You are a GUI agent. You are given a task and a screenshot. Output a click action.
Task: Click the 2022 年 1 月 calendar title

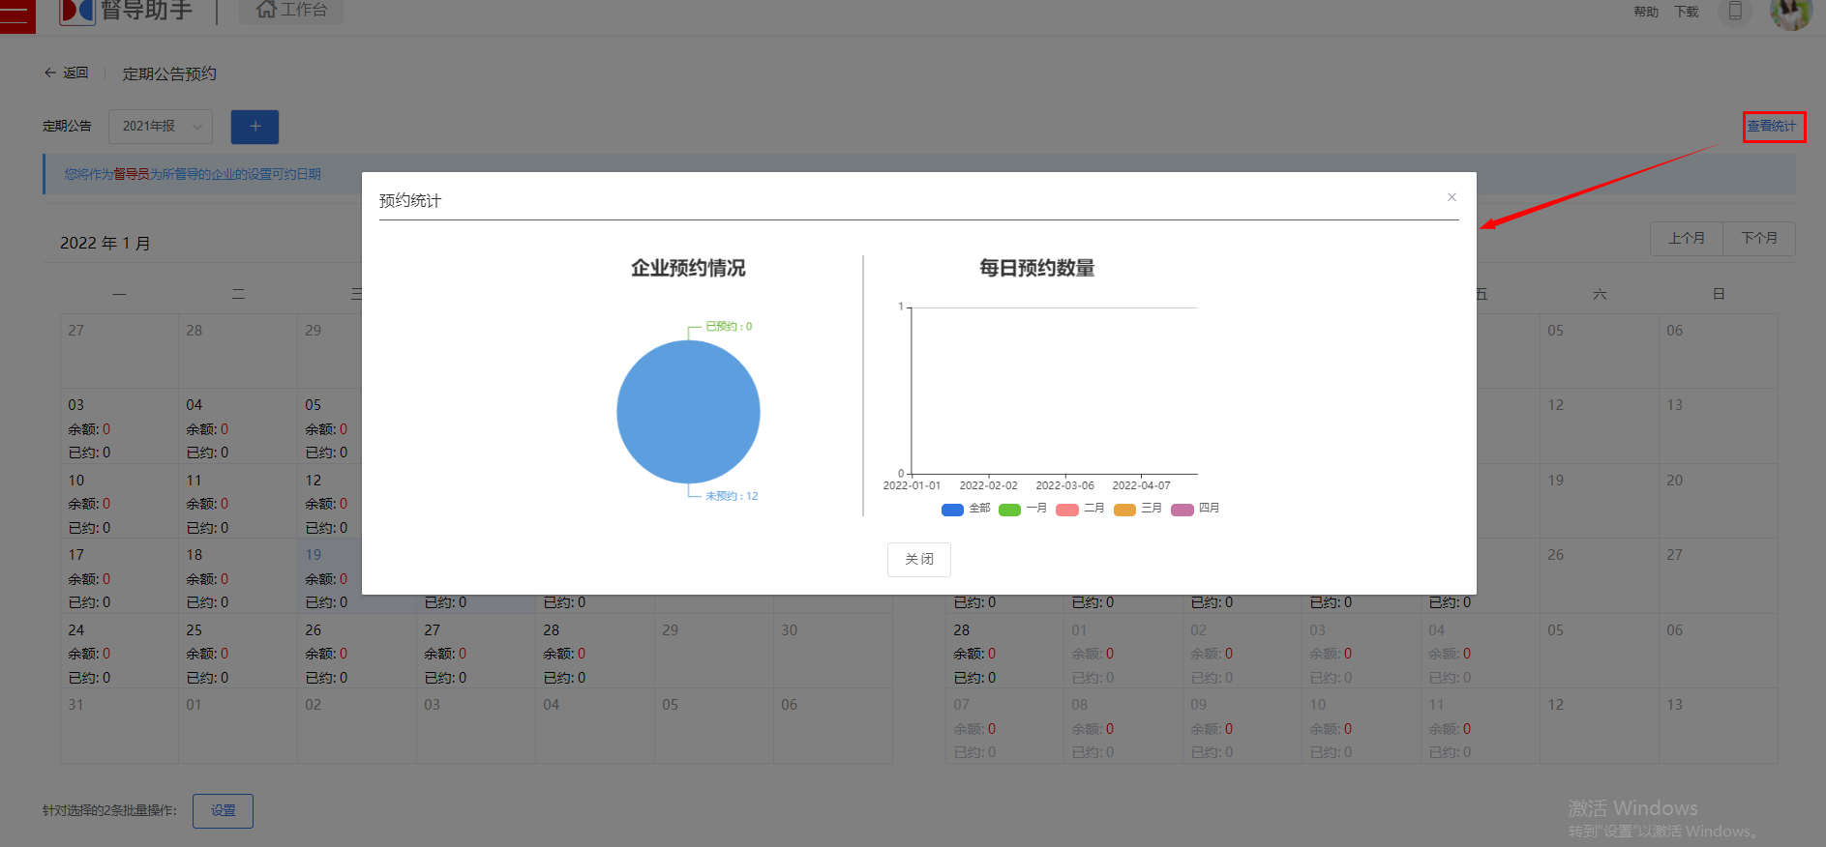105,244
